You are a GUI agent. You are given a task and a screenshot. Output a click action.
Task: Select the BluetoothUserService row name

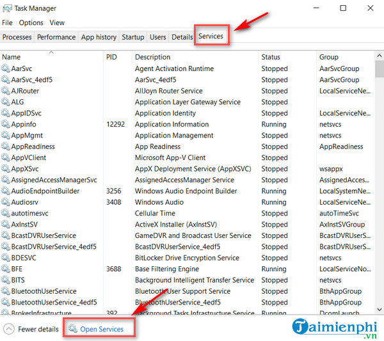tap(44, 291)
